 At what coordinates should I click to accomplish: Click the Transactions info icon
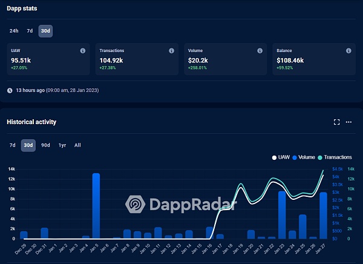[x=172, y=51]
